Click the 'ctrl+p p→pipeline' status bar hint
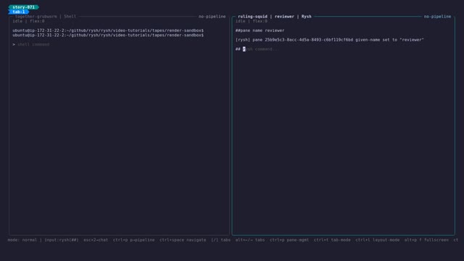 [133, 240]
